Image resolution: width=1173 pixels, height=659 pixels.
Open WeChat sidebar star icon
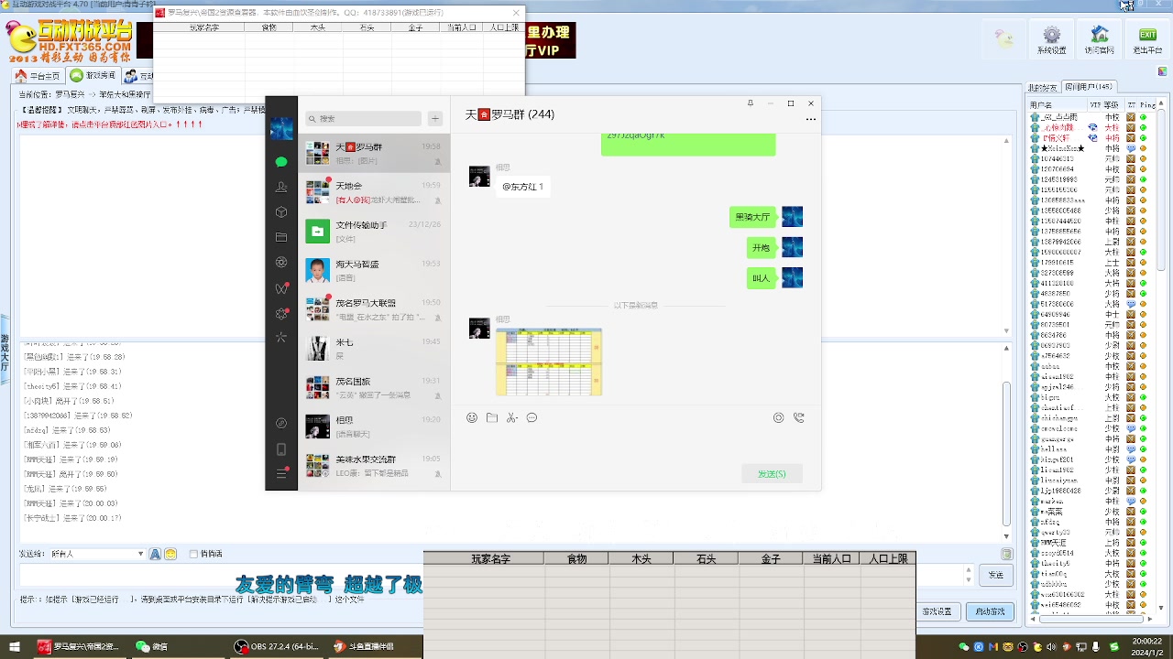pyautogui.click(x=281, y=338)
